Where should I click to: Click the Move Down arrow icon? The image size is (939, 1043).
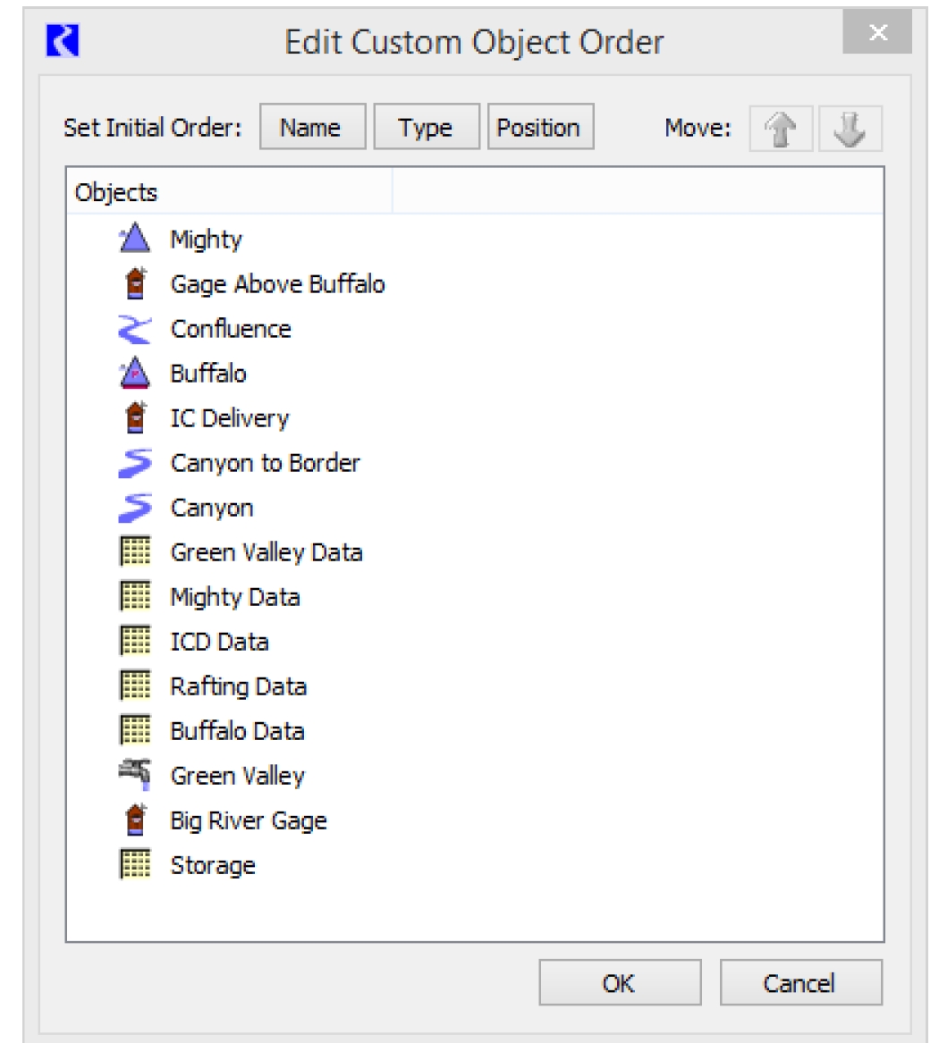[x=850, y=129]
